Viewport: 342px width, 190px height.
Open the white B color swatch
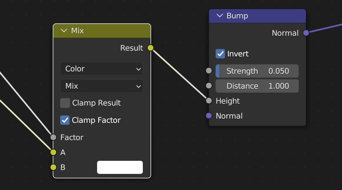tap(120, 167)
